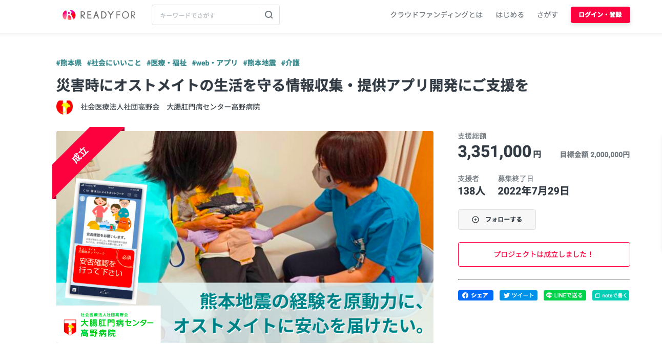
Task: Click the ログイン・登録 button
Action: [x=601, y=15]
